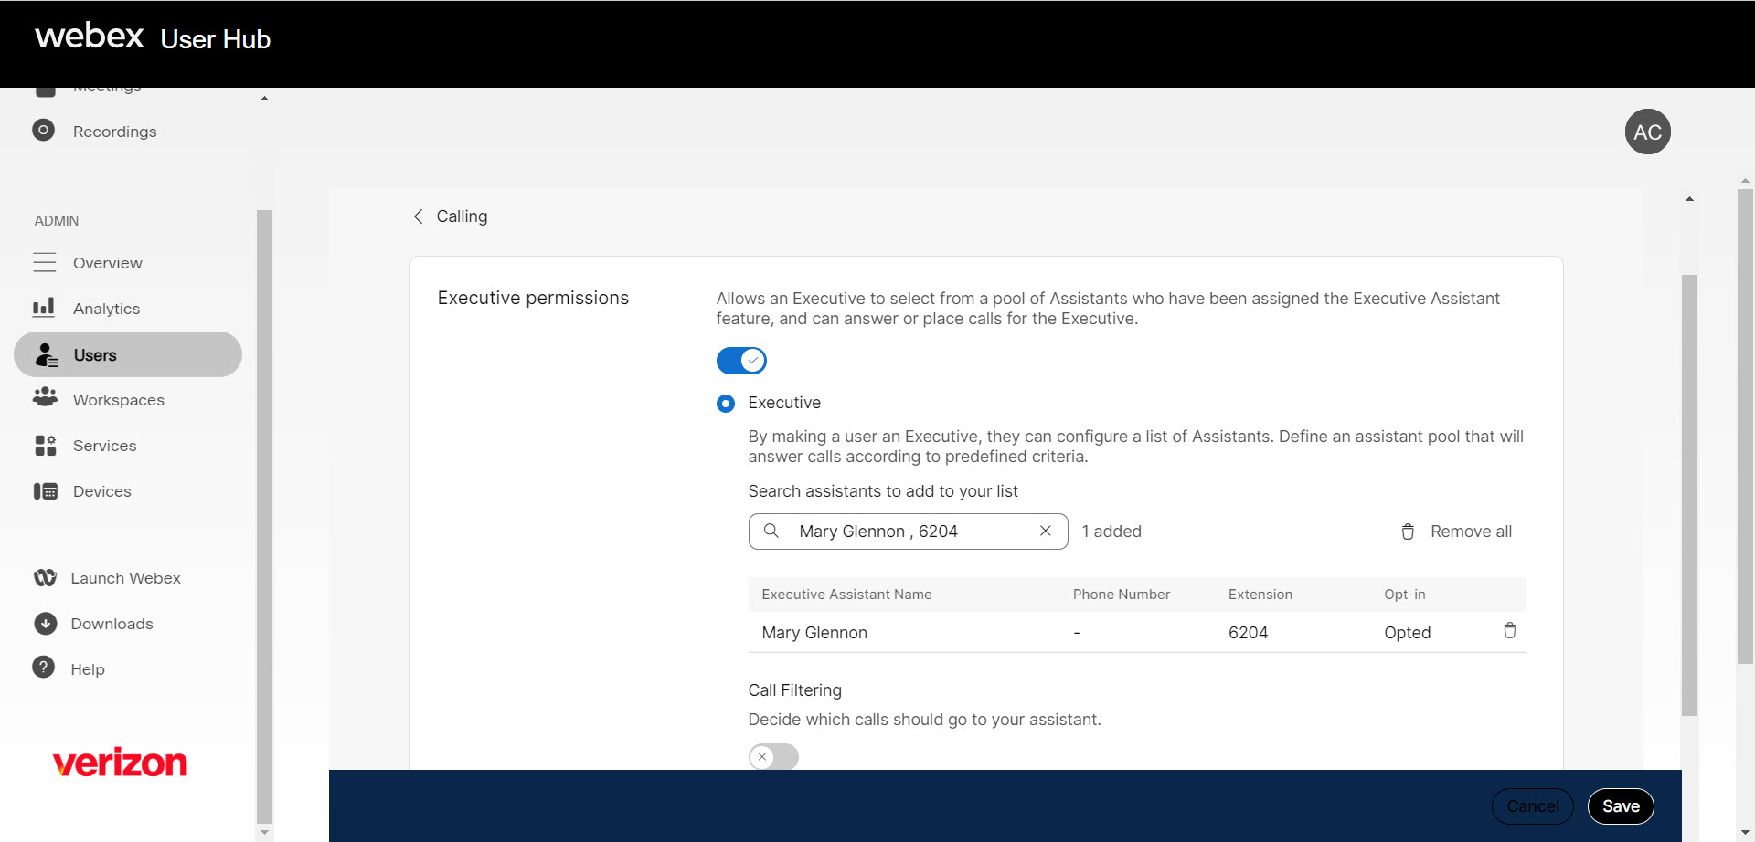Image resolution: width=1755 pixels, height=842 pixels.
Task: Click the page scrollbar down arrow
Action: coord(1745,833)
